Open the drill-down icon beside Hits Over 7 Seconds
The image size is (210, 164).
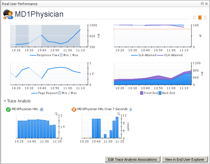(131, 109)
